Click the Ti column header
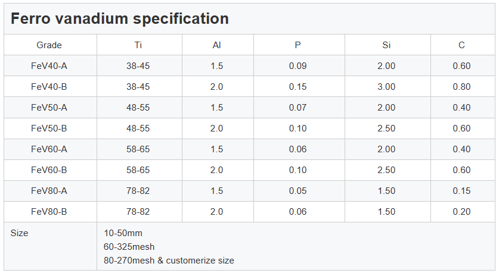Viewport: 499px width, 273px height. pyautogui.click(x=138, y=45)
